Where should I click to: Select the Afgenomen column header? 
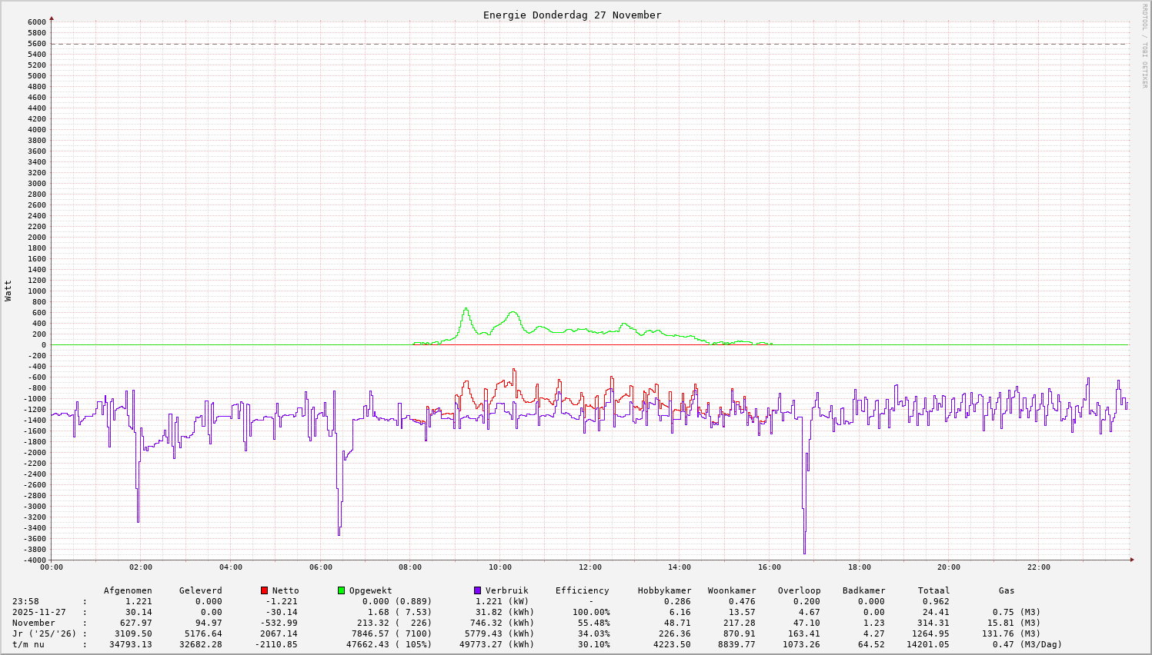coord(128,590)
